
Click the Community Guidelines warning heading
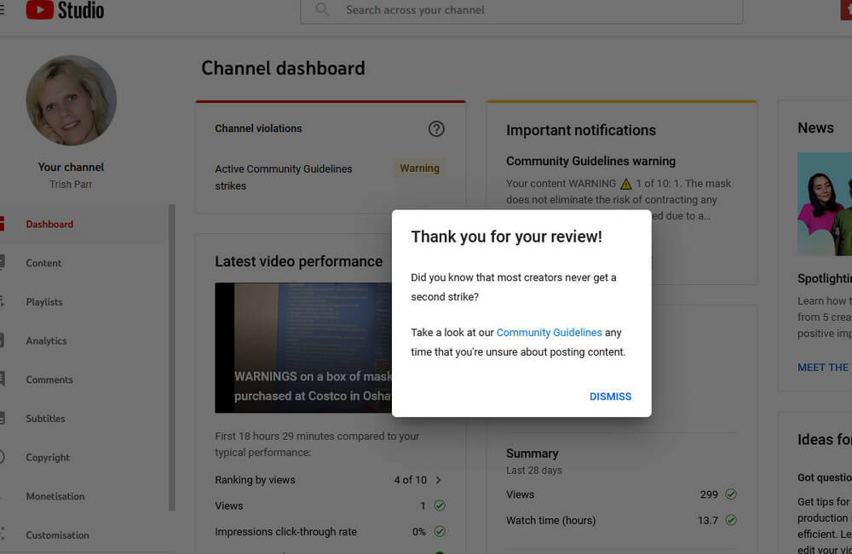pos(590,161)
